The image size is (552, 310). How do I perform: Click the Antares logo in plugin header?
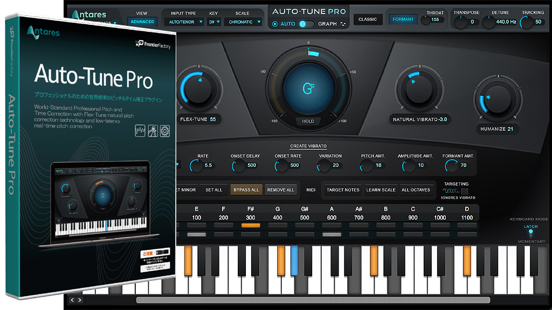pyautogui.click(x=89, y=15)
